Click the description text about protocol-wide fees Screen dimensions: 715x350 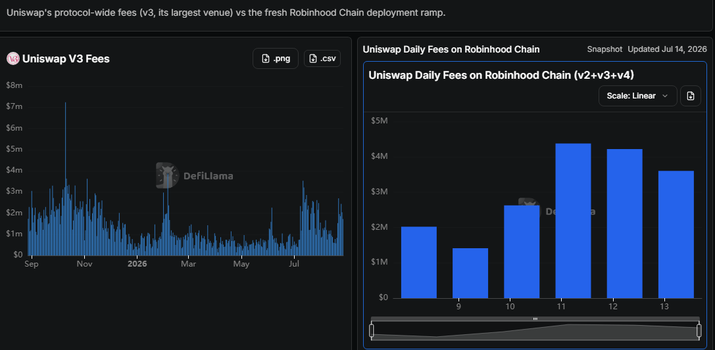(226, 12)
